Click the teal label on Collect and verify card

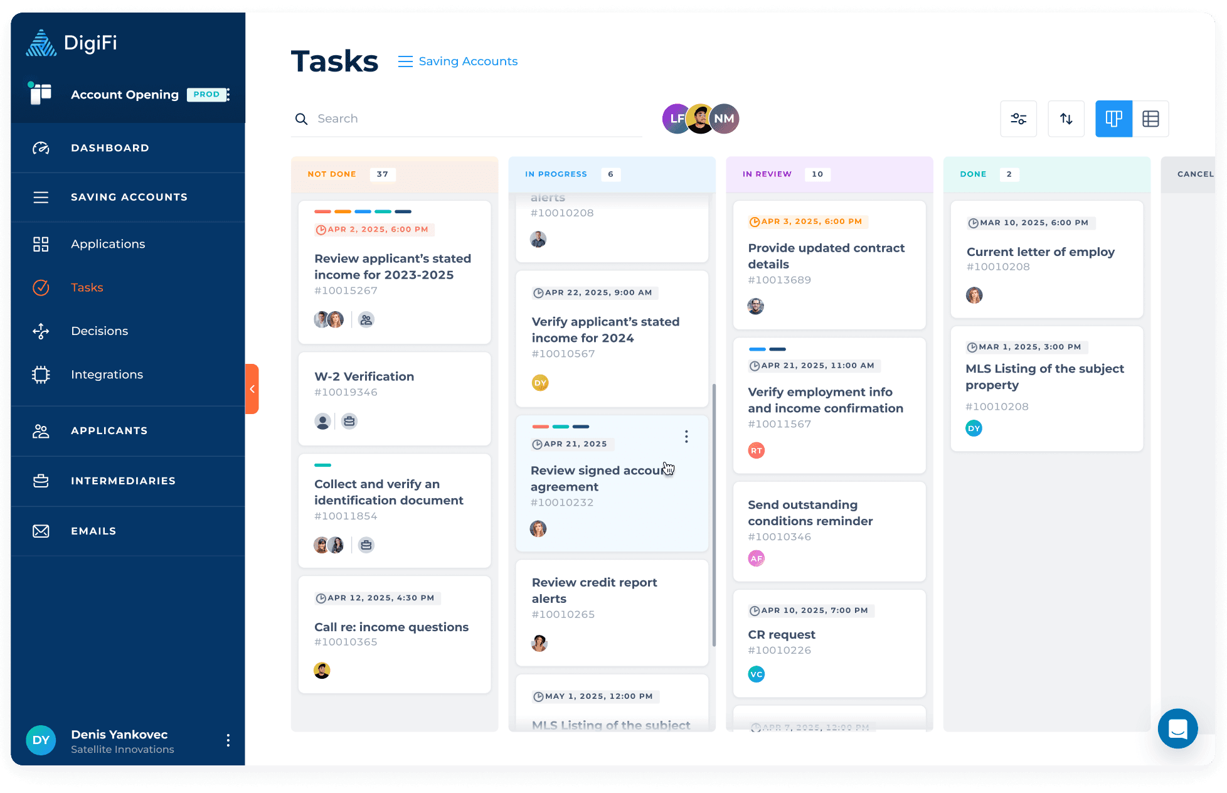[x=322, y=465]
